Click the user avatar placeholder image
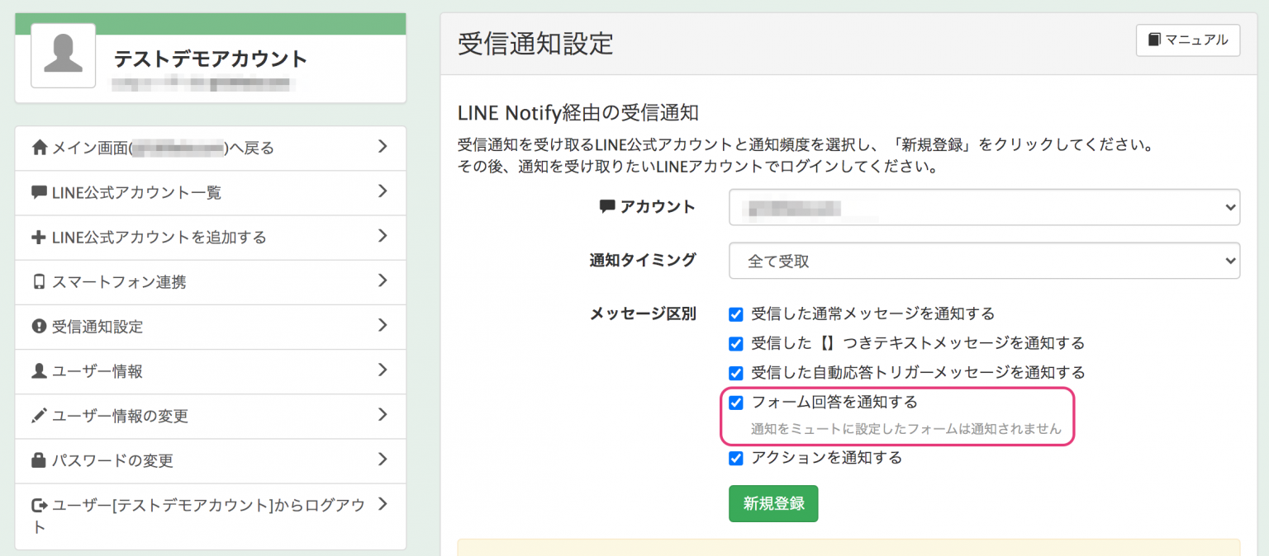1269x556 pixels. coord(63,55)
